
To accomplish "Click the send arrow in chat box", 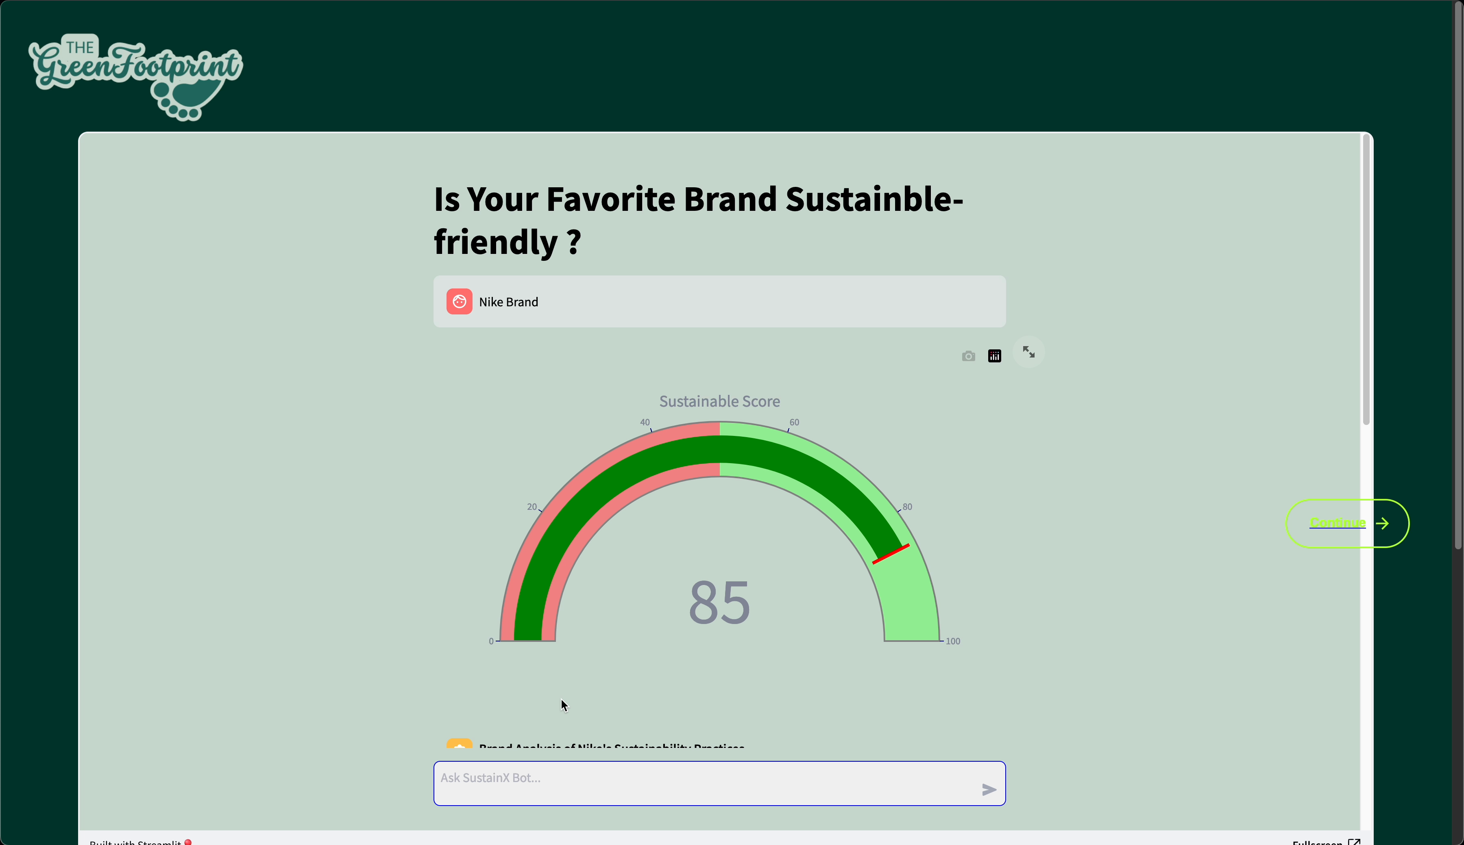I will 989,789.
